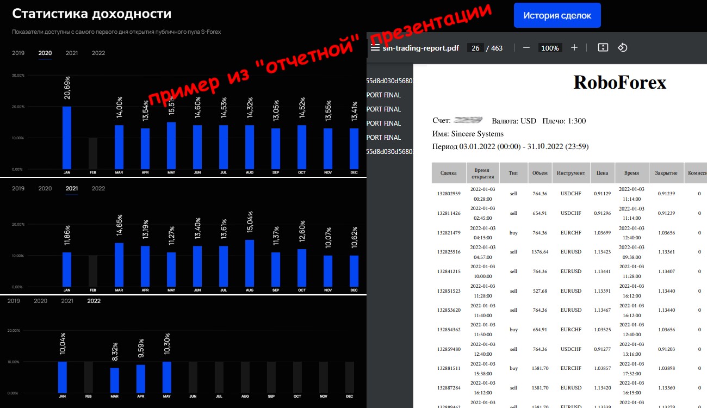Click the price value 0.91129

[x=602, y=194]
